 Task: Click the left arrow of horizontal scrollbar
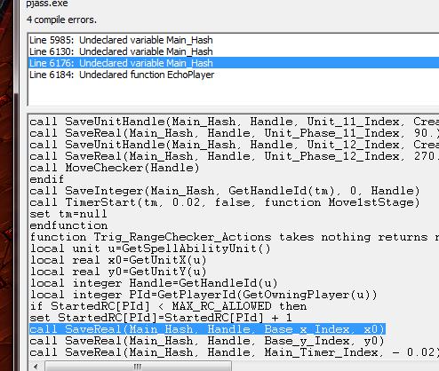[x=36, y=367]
